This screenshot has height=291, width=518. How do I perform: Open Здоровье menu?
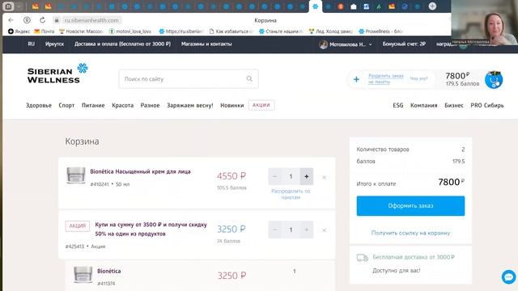39,105
